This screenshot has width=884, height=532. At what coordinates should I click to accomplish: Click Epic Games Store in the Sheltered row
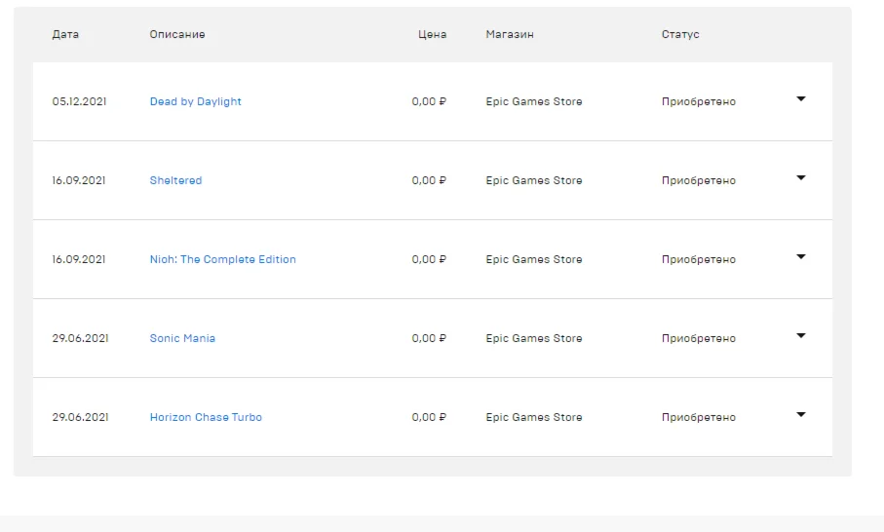(x=534, y=180)
